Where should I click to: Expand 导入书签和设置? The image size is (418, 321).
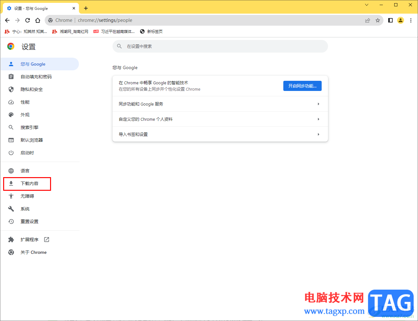(220, 134)
